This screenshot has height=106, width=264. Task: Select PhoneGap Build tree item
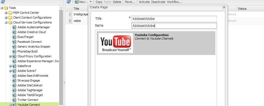tap(27, 51)
